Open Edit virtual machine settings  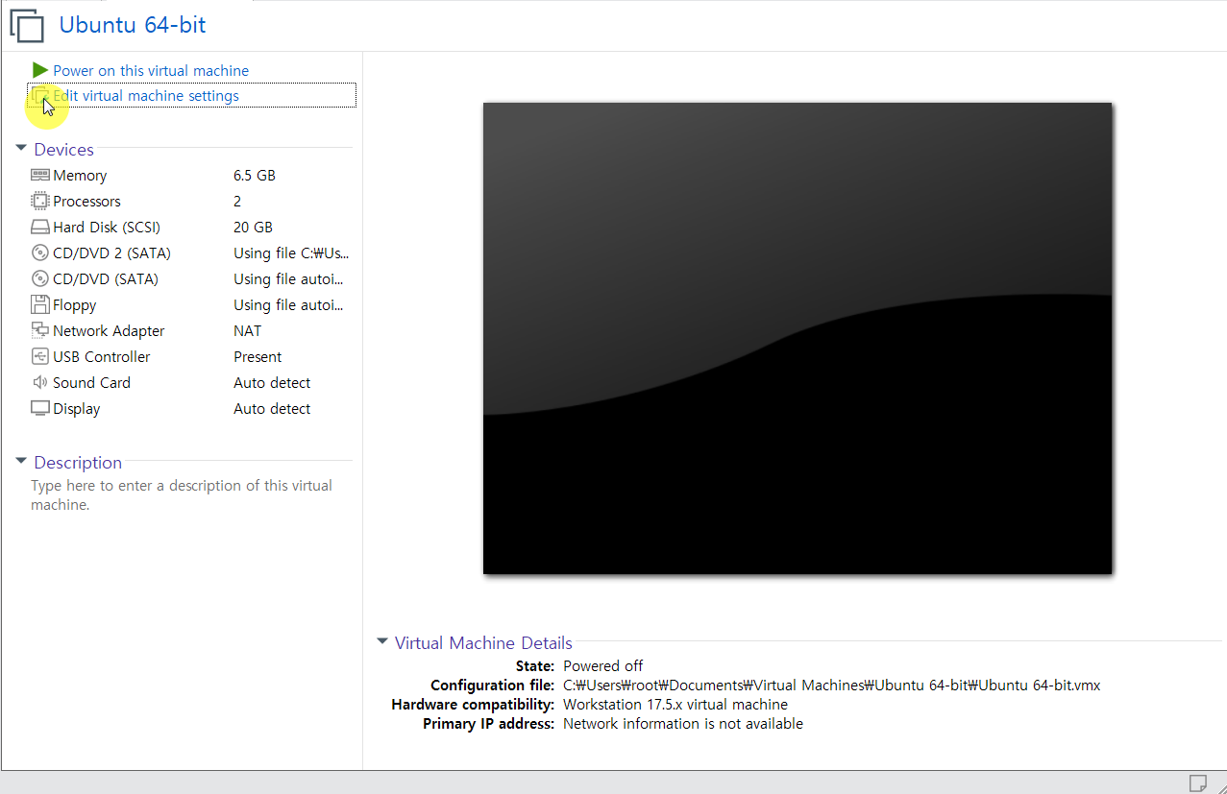146,96
